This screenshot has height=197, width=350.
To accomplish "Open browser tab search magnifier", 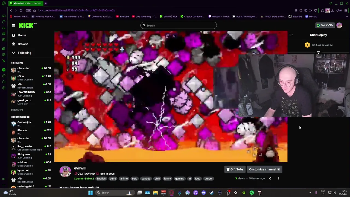I will (331, 3).
